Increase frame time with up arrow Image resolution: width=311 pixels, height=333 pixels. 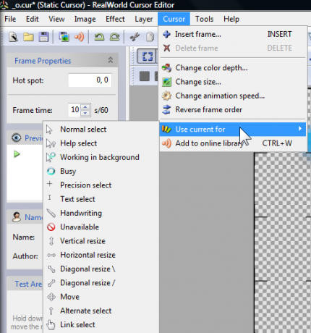point(85,106)
